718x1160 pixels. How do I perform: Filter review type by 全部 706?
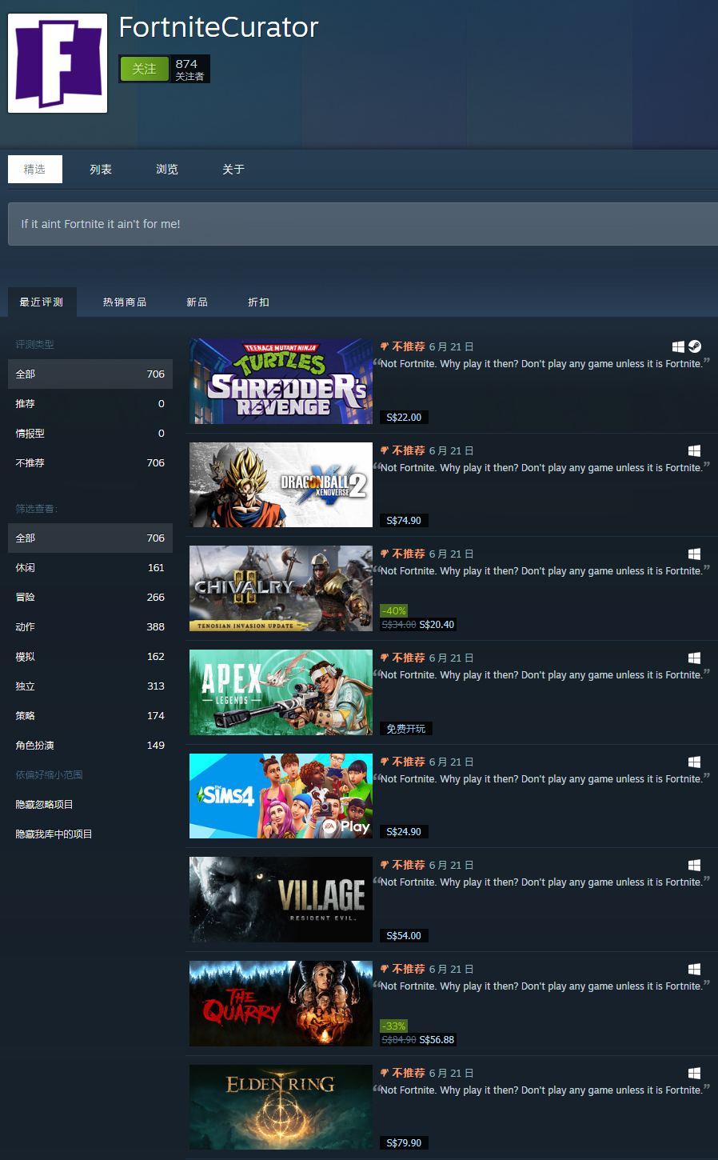90,374
